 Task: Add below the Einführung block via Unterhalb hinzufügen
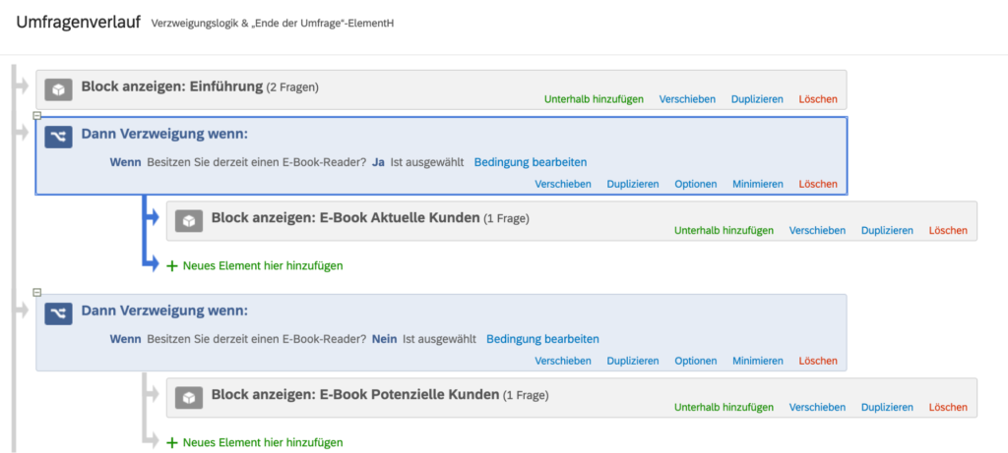tap(594, 99)
